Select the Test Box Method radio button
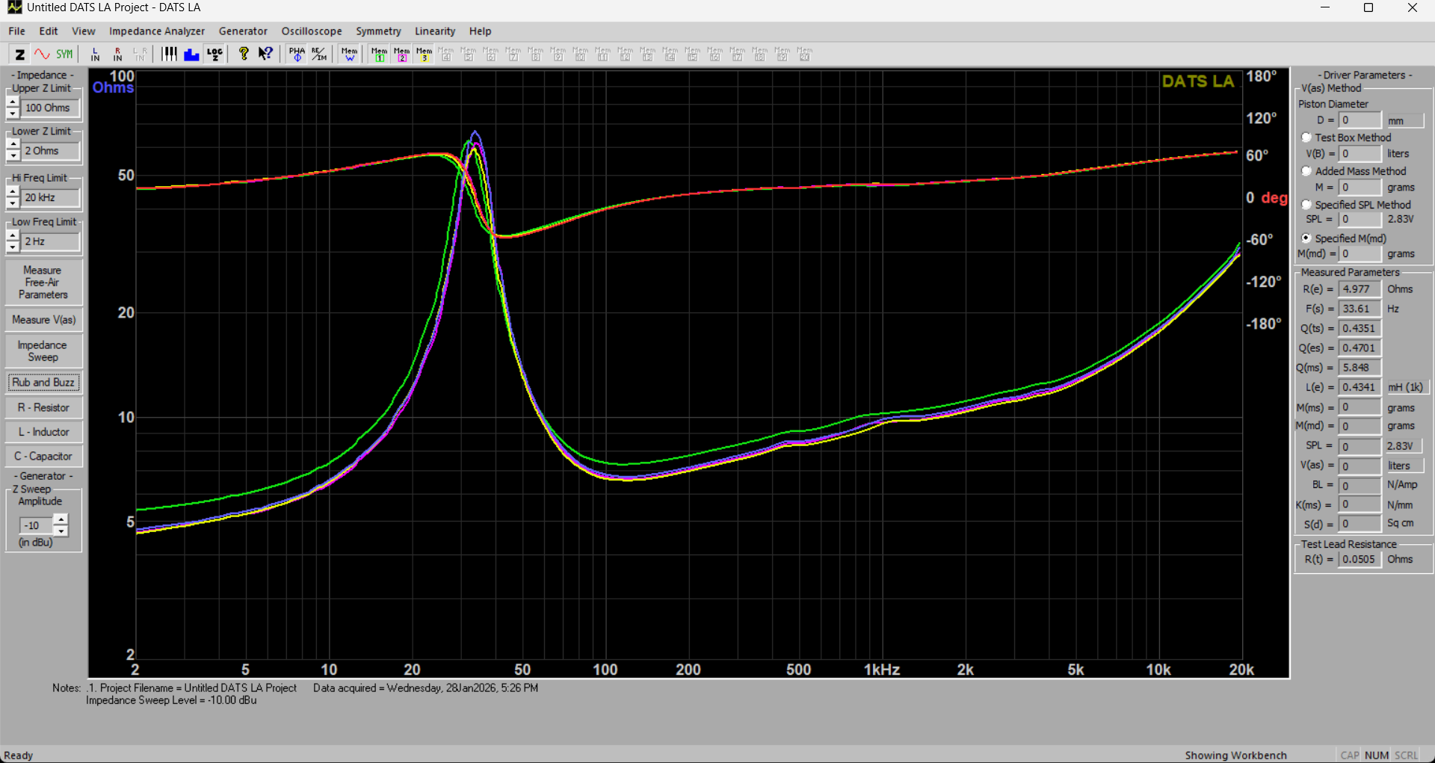Image resolution: width=1435 pixels, height=763 pixels. (1306, 138)
